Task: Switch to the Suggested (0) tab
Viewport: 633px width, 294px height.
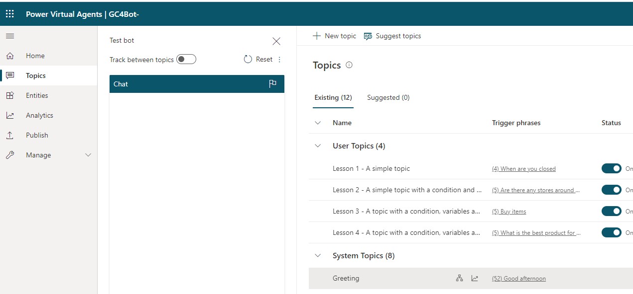Action: pos(388,97)
